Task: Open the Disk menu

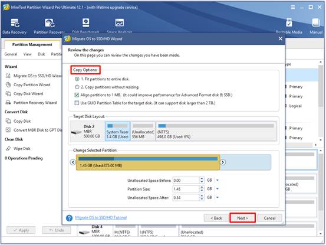Action: pyautogui.click(x=41, y=54)
